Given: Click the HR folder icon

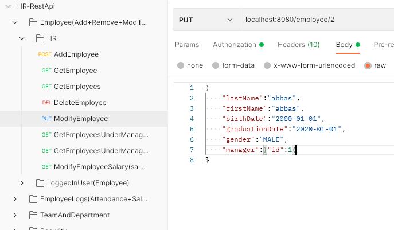Looking at the screenshot, I should coord(40,38).
